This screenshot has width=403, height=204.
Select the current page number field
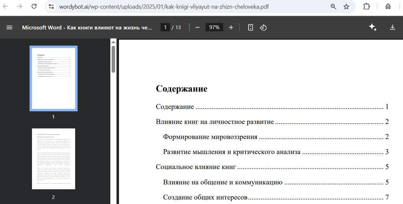(165, 28)
